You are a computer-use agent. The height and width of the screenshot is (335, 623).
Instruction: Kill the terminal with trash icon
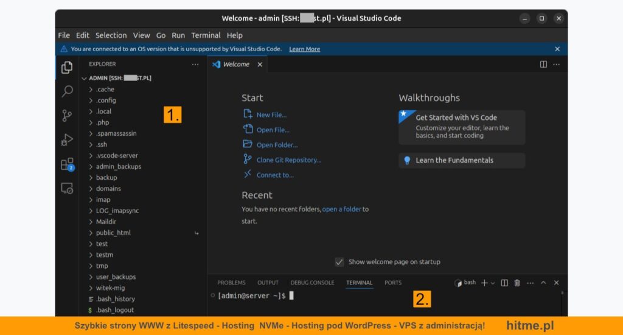point(517,283)
